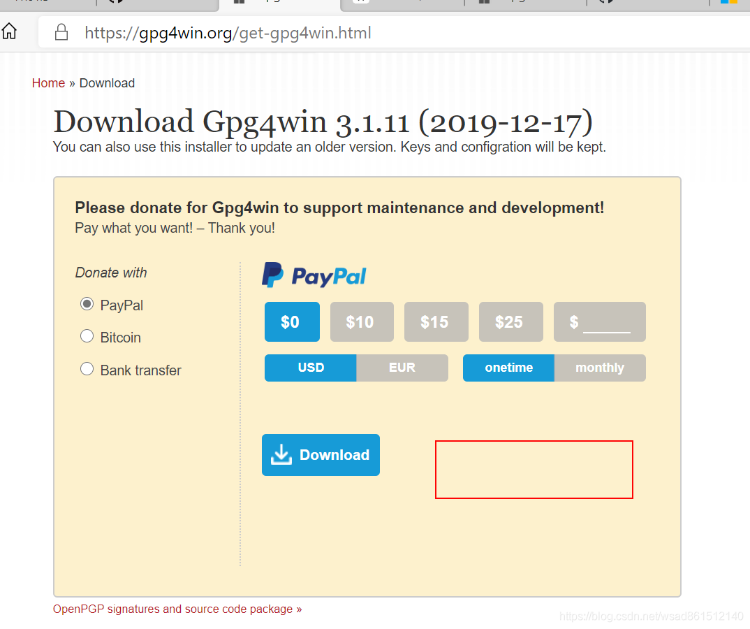
Task: Select the PayPal donation radio button
Action: coord(87,305)
